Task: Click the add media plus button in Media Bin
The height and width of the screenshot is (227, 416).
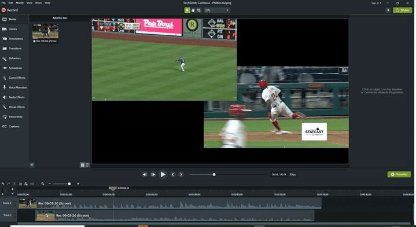Action: coord(32,165)
